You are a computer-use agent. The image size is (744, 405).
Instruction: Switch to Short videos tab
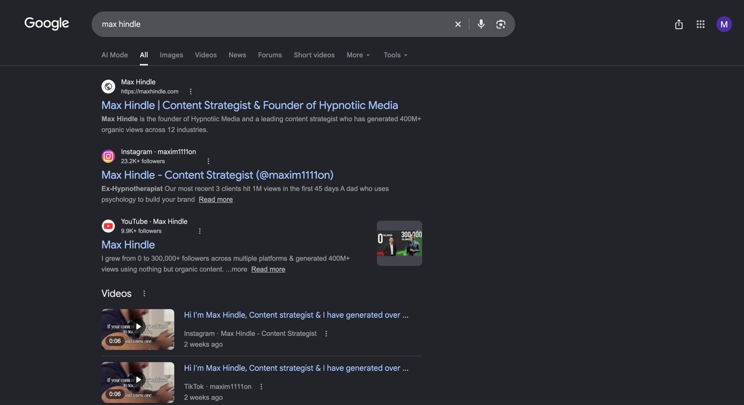tap(314, 55)
